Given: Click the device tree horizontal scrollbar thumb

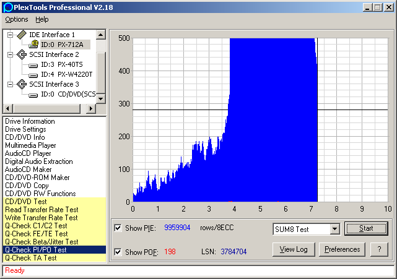Looking at the screenshot, I should click(x=46, y=109).
